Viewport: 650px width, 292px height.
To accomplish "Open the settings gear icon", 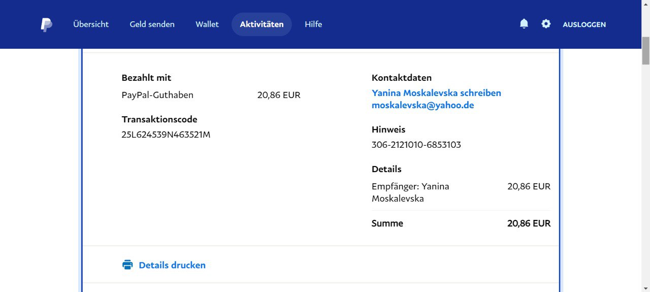I will 546,24.
